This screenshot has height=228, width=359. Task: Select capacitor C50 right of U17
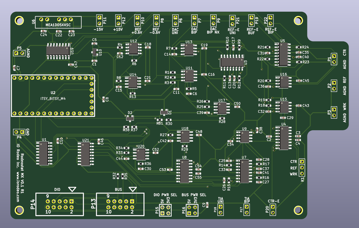pos(237,107)
